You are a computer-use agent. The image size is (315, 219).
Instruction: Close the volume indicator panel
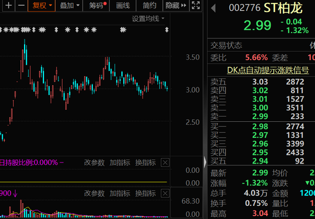[165, 193]
